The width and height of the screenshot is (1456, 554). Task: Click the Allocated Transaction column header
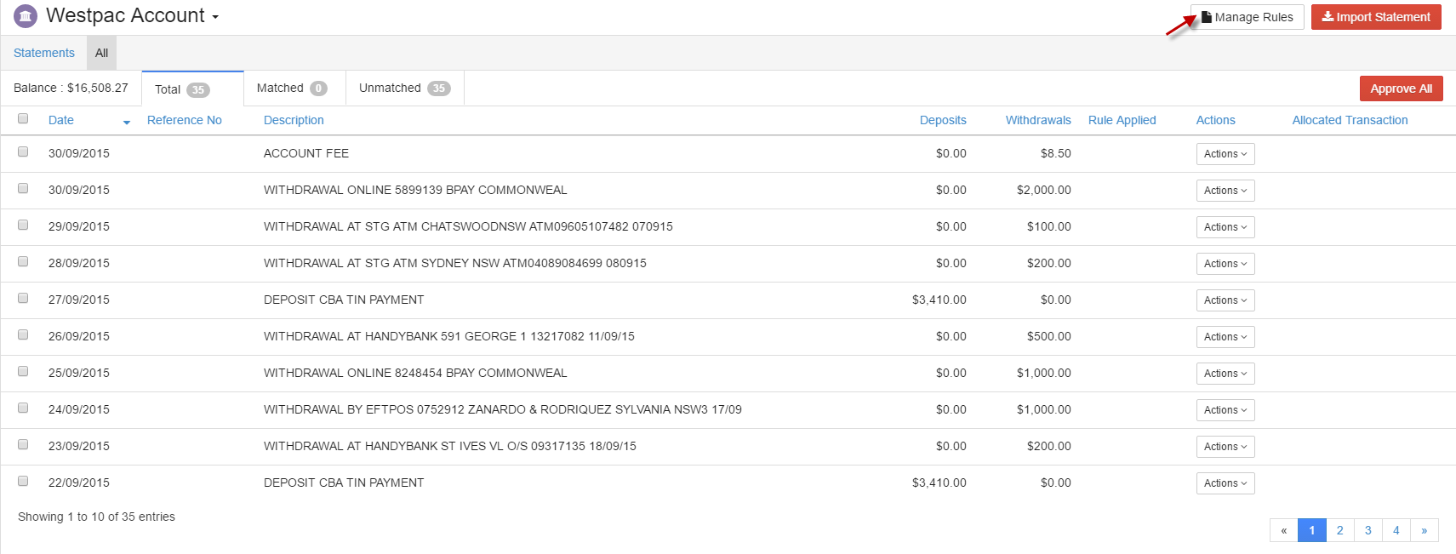(x=1350, y=120)
